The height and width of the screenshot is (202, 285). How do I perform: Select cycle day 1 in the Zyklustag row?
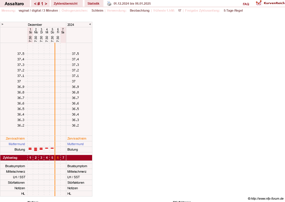[x=30, y=158]
